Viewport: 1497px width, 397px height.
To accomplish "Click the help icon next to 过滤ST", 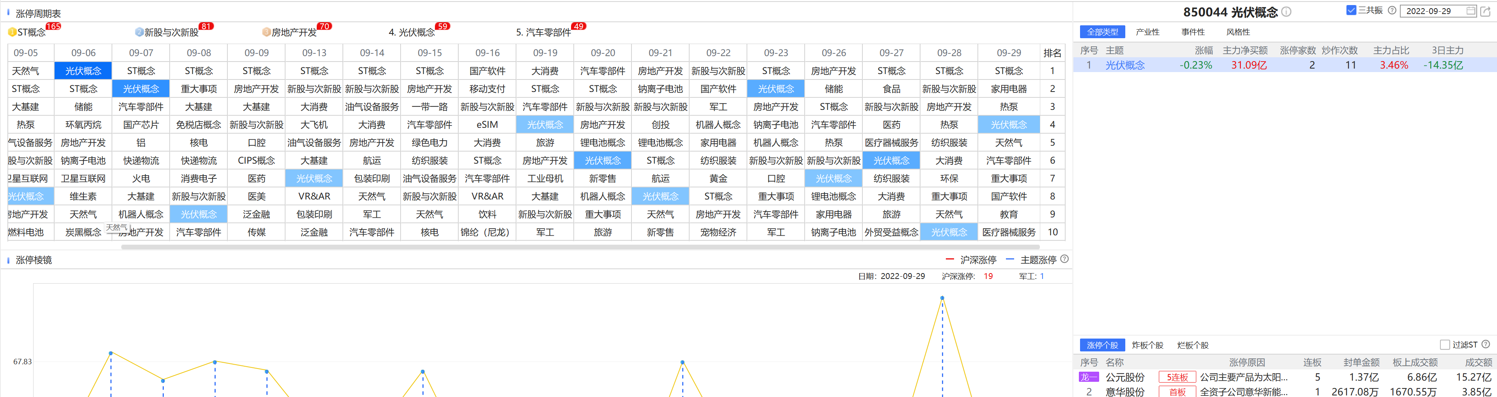I will 1486,344.
